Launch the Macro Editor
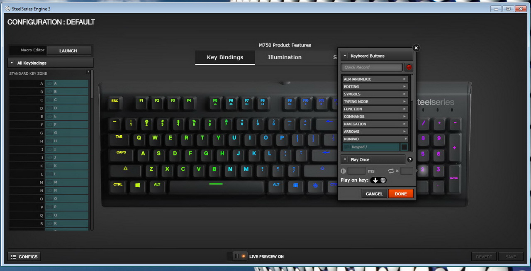The height and width of the screenshot is (271, 531). 68,51
